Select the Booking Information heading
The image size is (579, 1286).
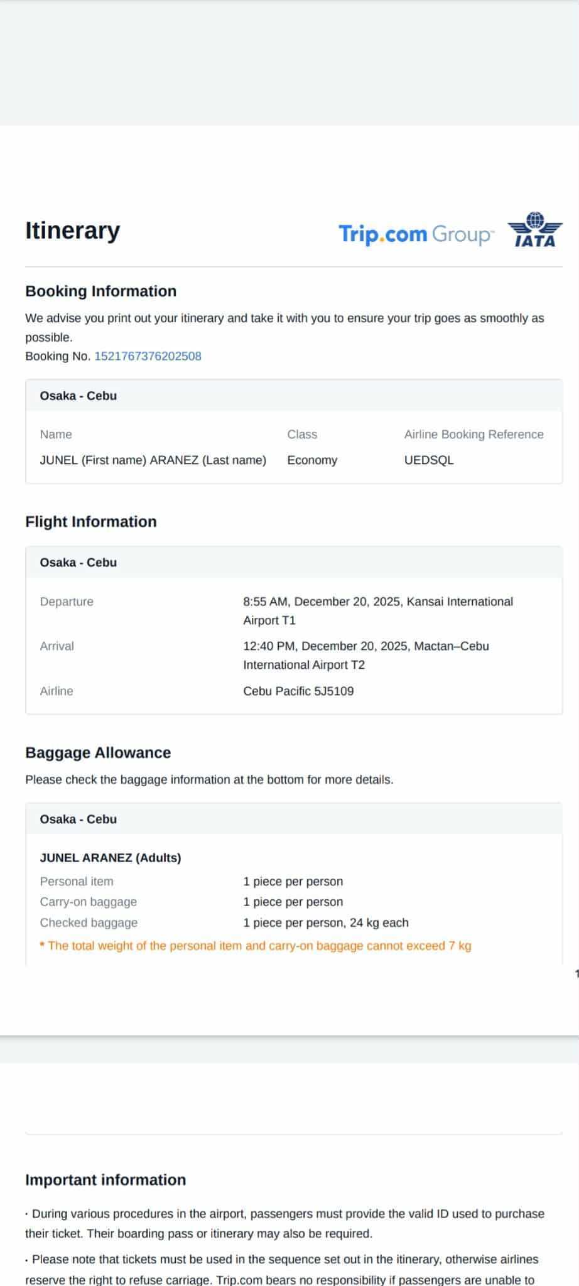click(100, 291)
